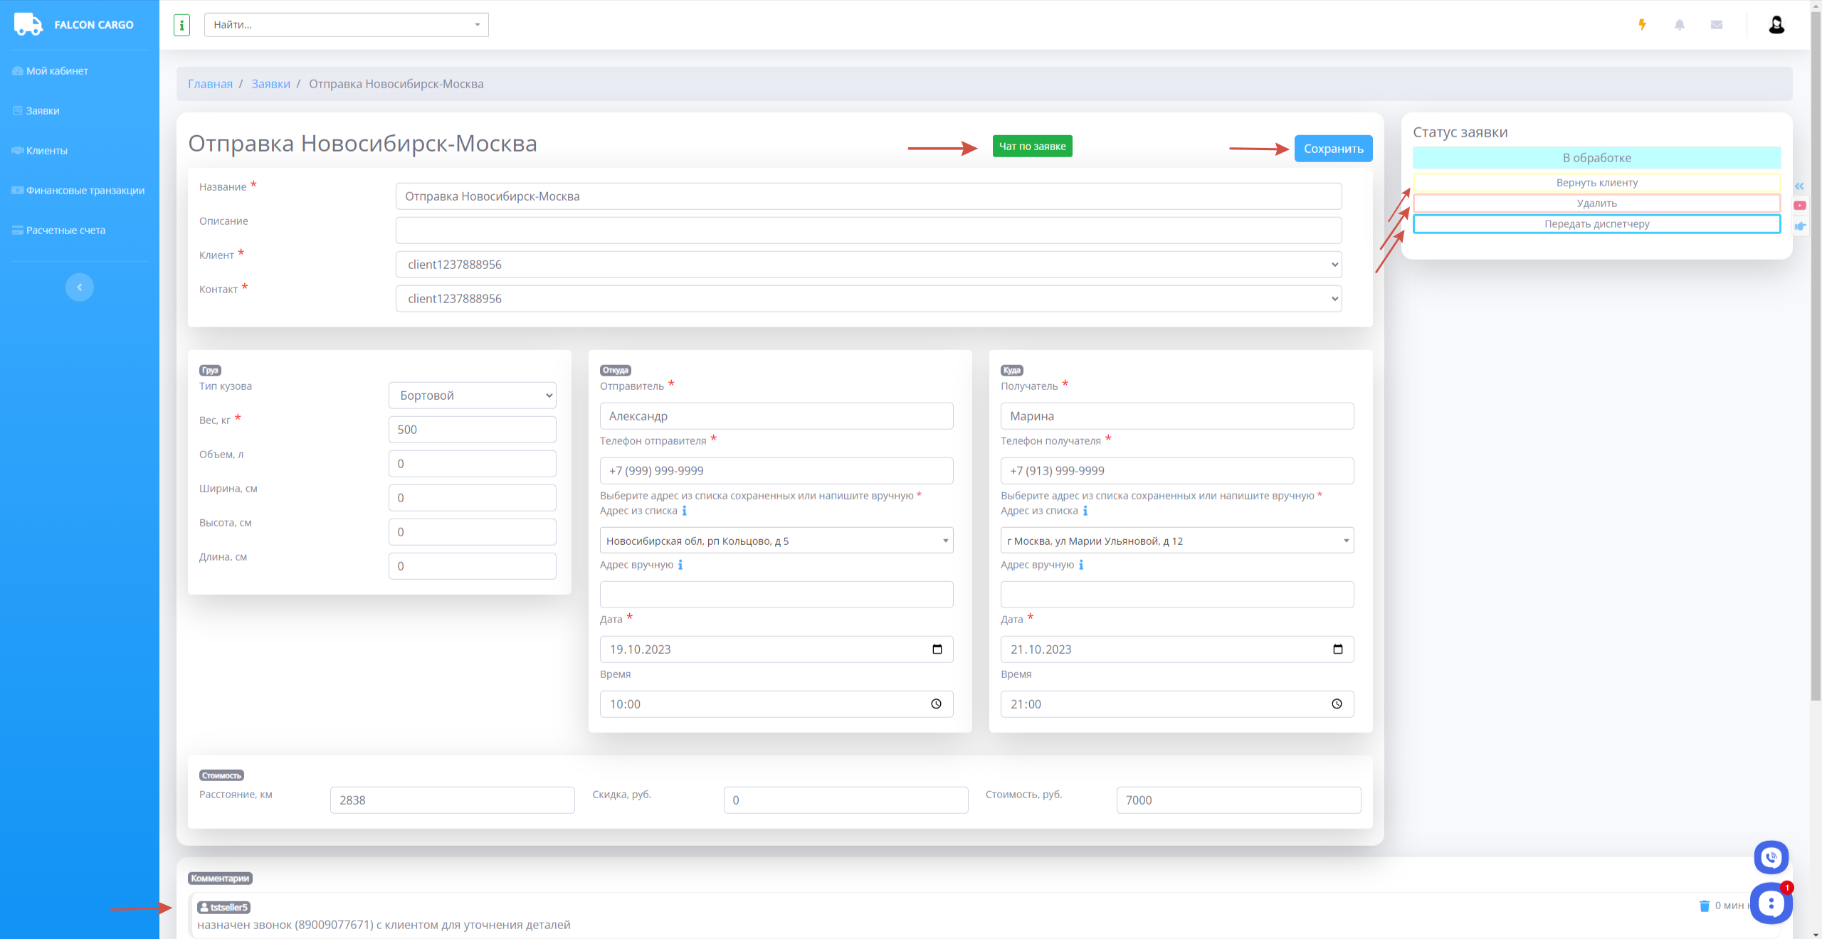Open Чат по заявке button
Viewport: 1822px width, 939px height.
1032,147
